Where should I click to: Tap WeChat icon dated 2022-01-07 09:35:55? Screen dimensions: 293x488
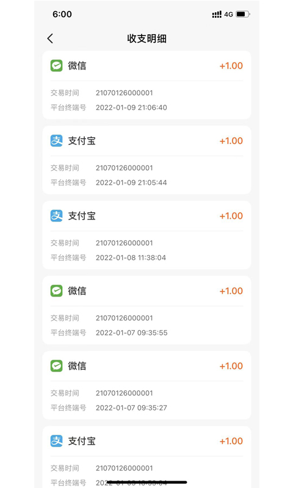[x=56, y=291]
